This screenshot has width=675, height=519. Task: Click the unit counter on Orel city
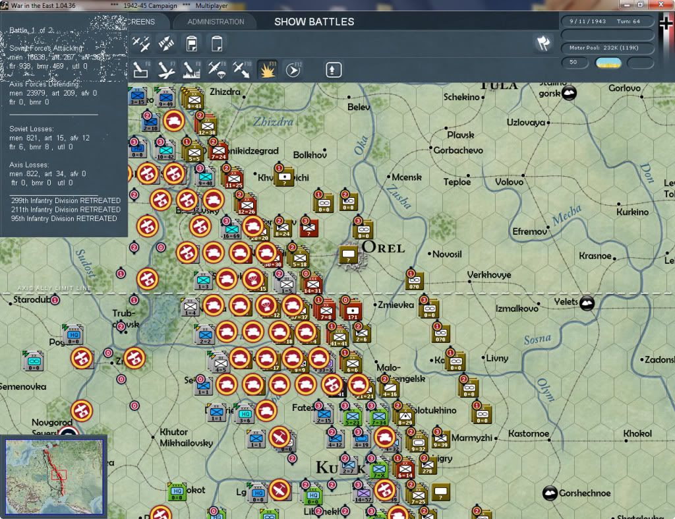(x=348, y=255)
